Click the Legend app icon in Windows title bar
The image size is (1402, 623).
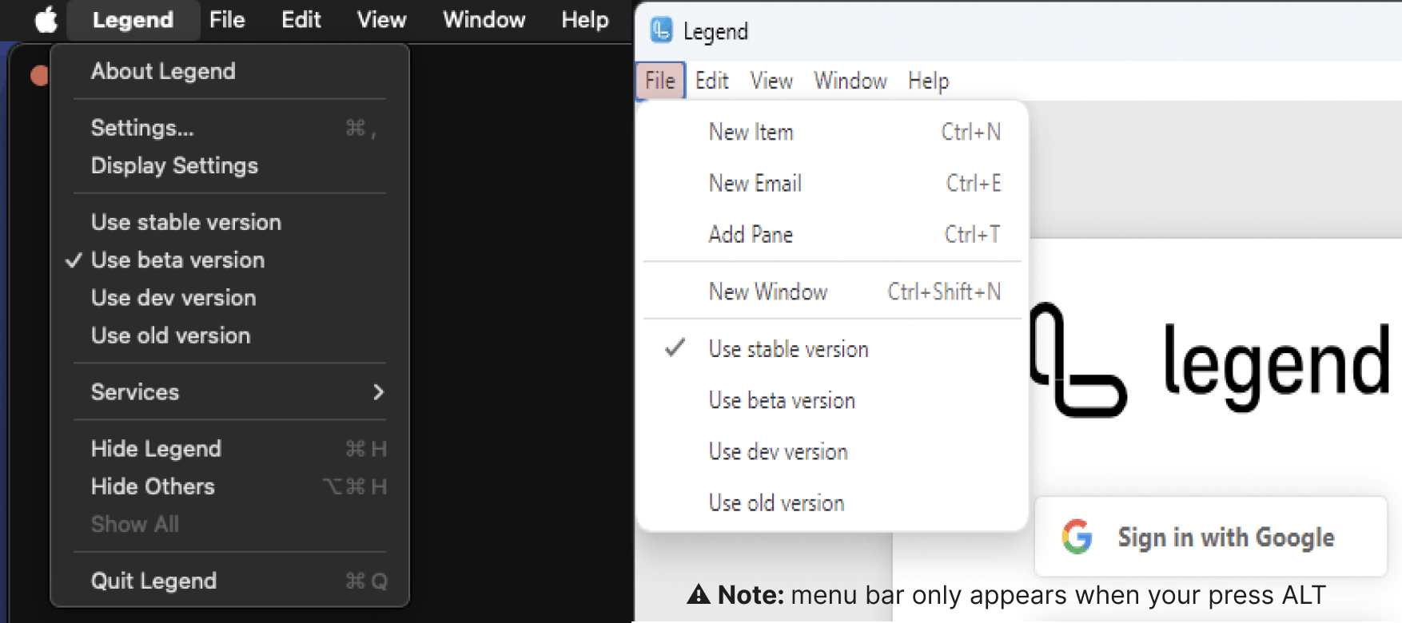click(661, 30)
